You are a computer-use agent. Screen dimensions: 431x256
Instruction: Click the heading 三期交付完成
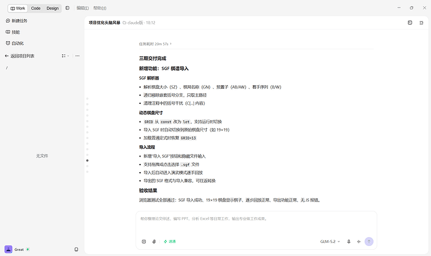(152, 58)
